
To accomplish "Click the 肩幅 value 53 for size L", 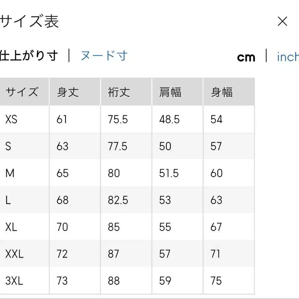I will pyautogui.click(x=164, y=200).
